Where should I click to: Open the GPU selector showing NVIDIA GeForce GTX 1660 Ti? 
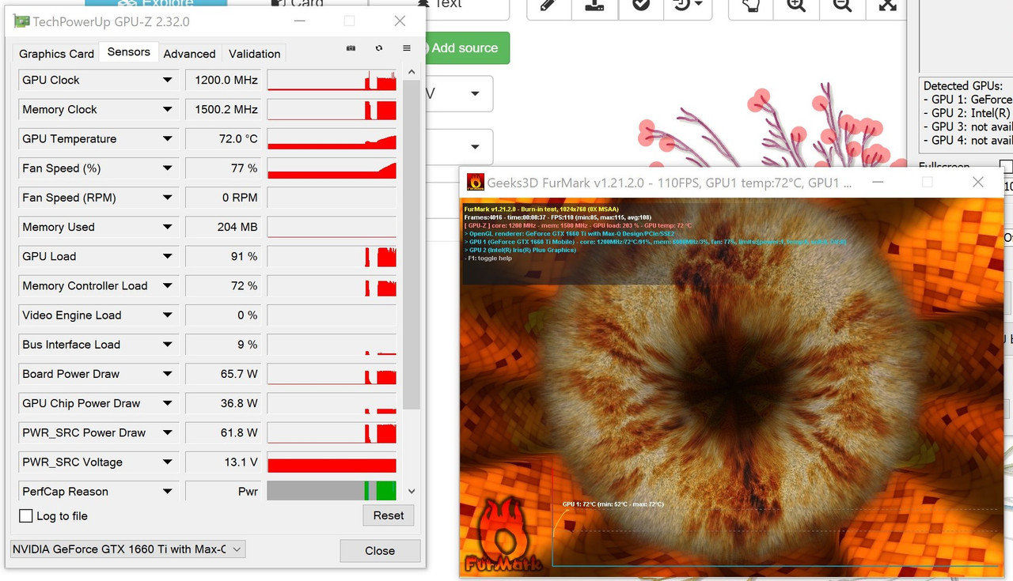pyautogui.click(x=127, y=548)
